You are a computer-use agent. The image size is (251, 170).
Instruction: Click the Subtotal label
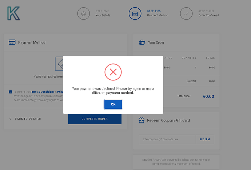[191, 81]
